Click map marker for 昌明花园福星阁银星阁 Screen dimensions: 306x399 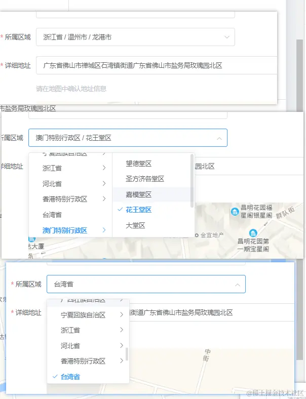coord(235,212)
